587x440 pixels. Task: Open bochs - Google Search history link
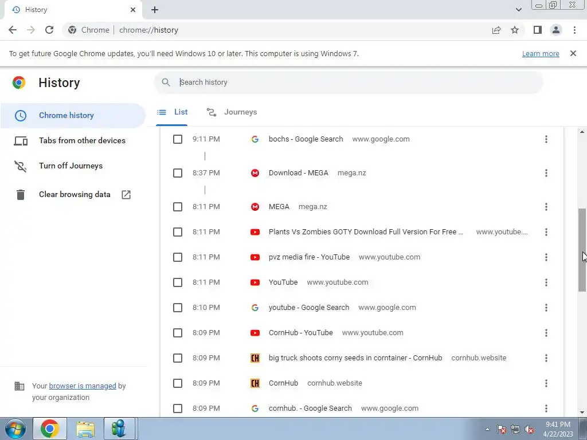[x=306, y=139]
